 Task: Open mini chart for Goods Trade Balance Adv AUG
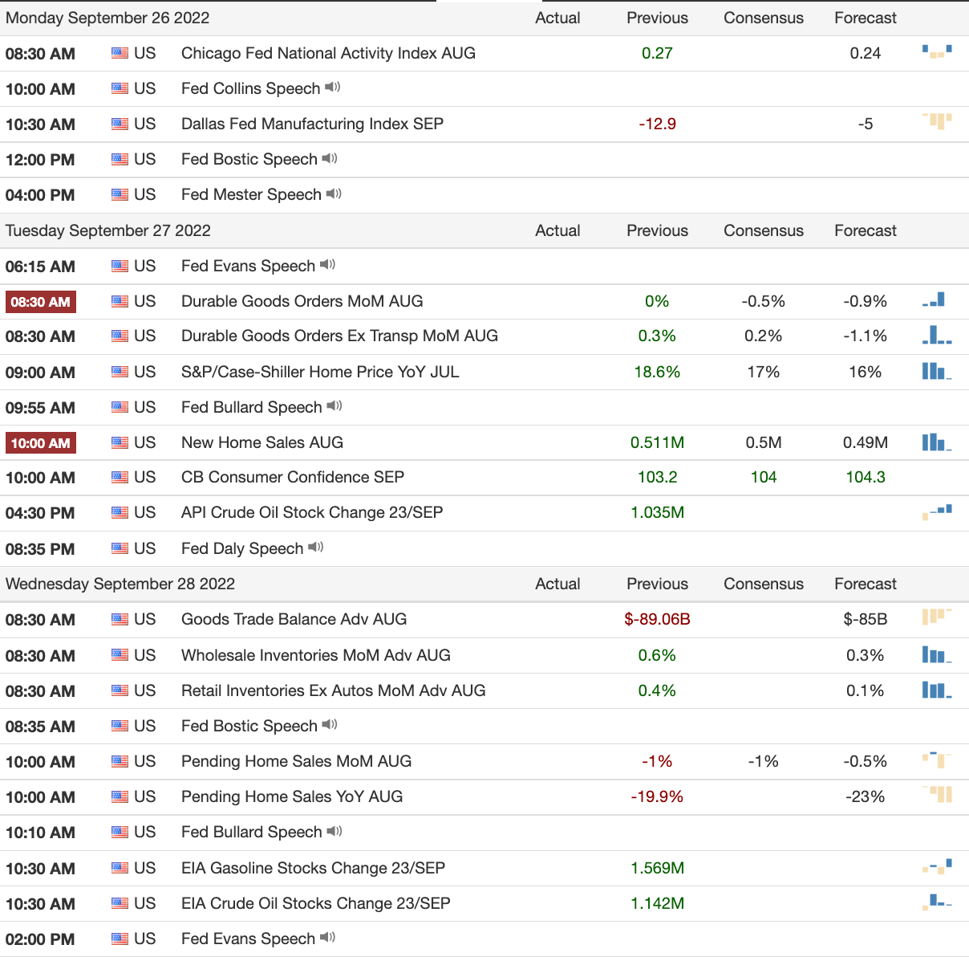pos(937,617)
